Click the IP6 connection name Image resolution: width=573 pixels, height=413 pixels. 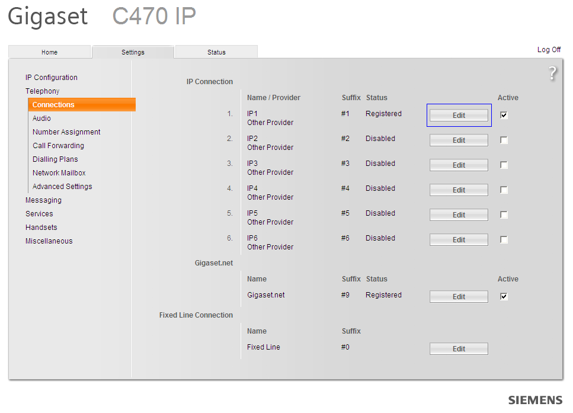(x=252, y=238)
